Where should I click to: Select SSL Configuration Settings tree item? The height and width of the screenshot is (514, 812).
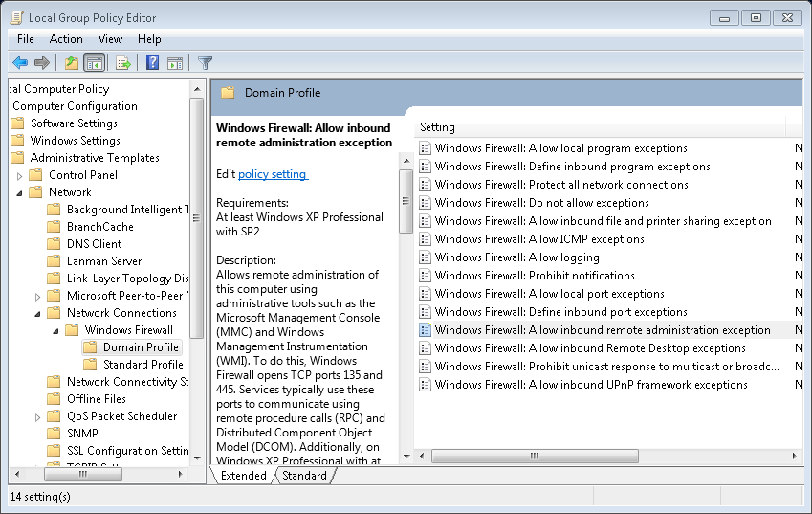[128, 451]
